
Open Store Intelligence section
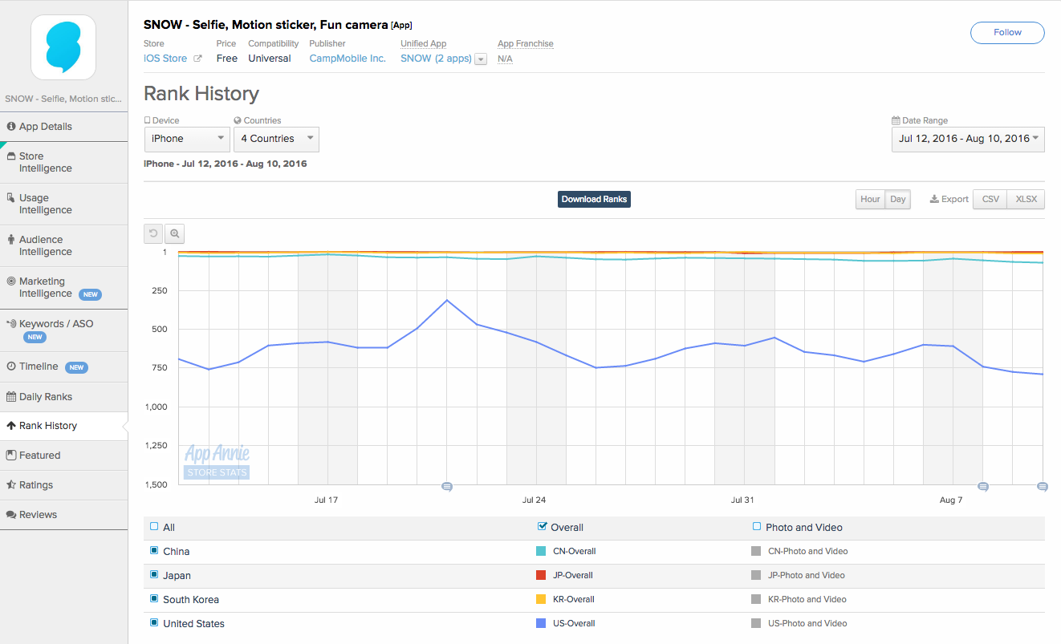[63, 162]
